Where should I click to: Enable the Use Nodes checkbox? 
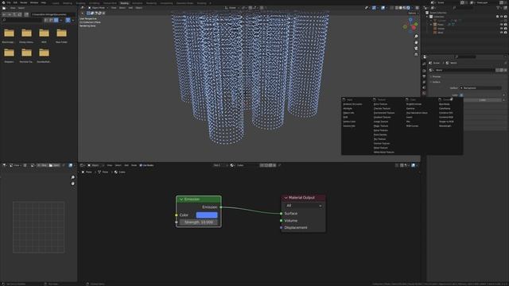click(x=141, y=165)
